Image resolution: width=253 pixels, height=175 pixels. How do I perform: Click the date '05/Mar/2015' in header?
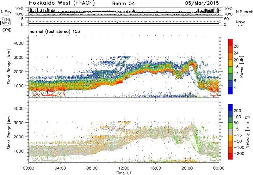[202, 3]
